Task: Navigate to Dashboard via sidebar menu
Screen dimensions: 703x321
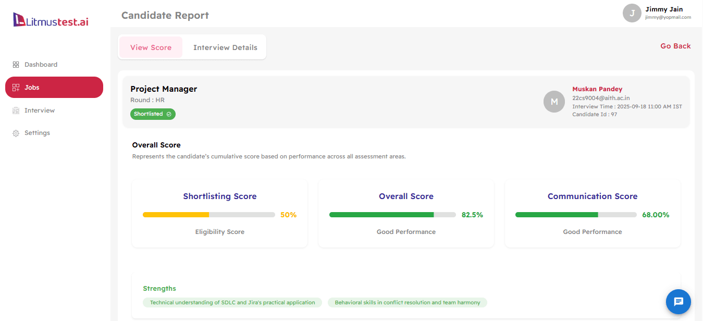Action: (41, 64)
